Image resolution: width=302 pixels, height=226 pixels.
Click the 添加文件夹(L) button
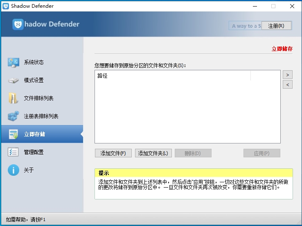coord(153,153)
